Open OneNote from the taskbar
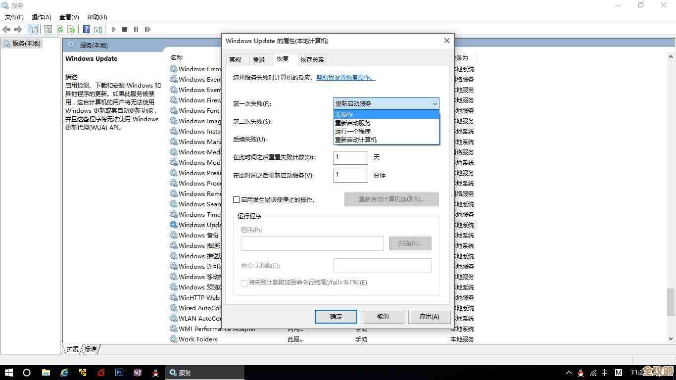The height and width of the screenshot is (380, 676). (137, 373)
